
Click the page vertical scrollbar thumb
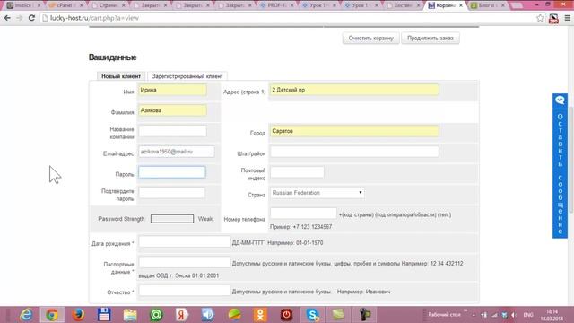point(570,160)
